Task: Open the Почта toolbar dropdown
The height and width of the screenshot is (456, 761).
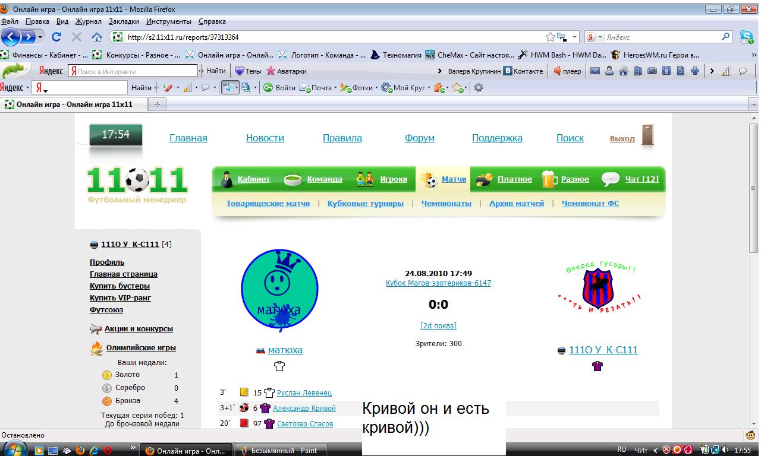Action: coord(335,88)
